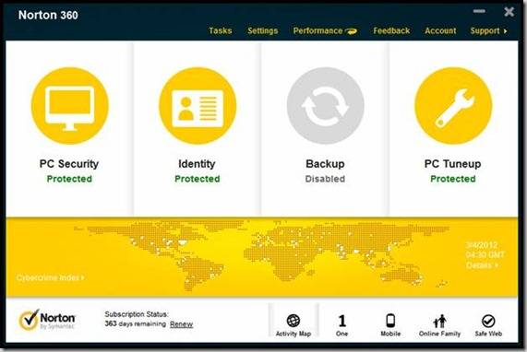Screen dimensions: 527x352
Task: Click the Protected status under Identity
Action: pyautogui.click(x=198, y=179)
